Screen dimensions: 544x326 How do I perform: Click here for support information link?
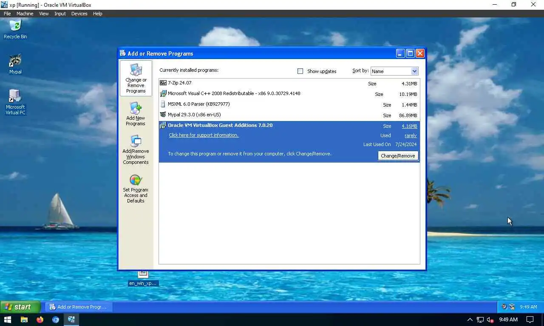coord(204,135)
